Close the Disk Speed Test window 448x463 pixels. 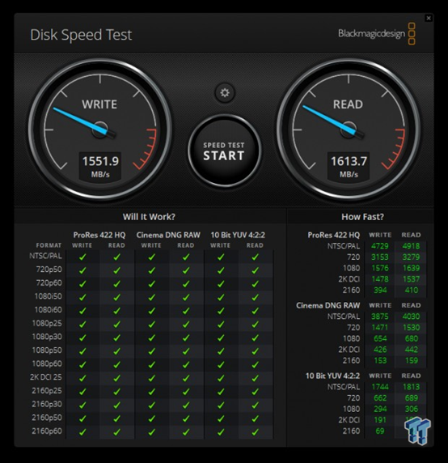pyautogui.click(x=429, y=19)
